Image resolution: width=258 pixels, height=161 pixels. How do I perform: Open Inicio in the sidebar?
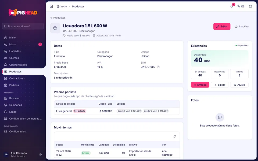point(23,38)
